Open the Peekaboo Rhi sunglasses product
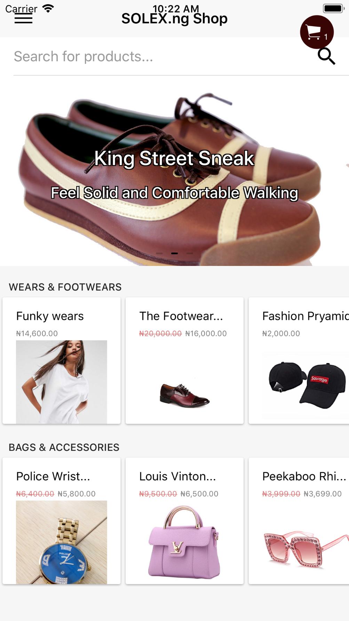Image resolution: width=349 pixels, height=621 pixels. (x=304, y=476)
